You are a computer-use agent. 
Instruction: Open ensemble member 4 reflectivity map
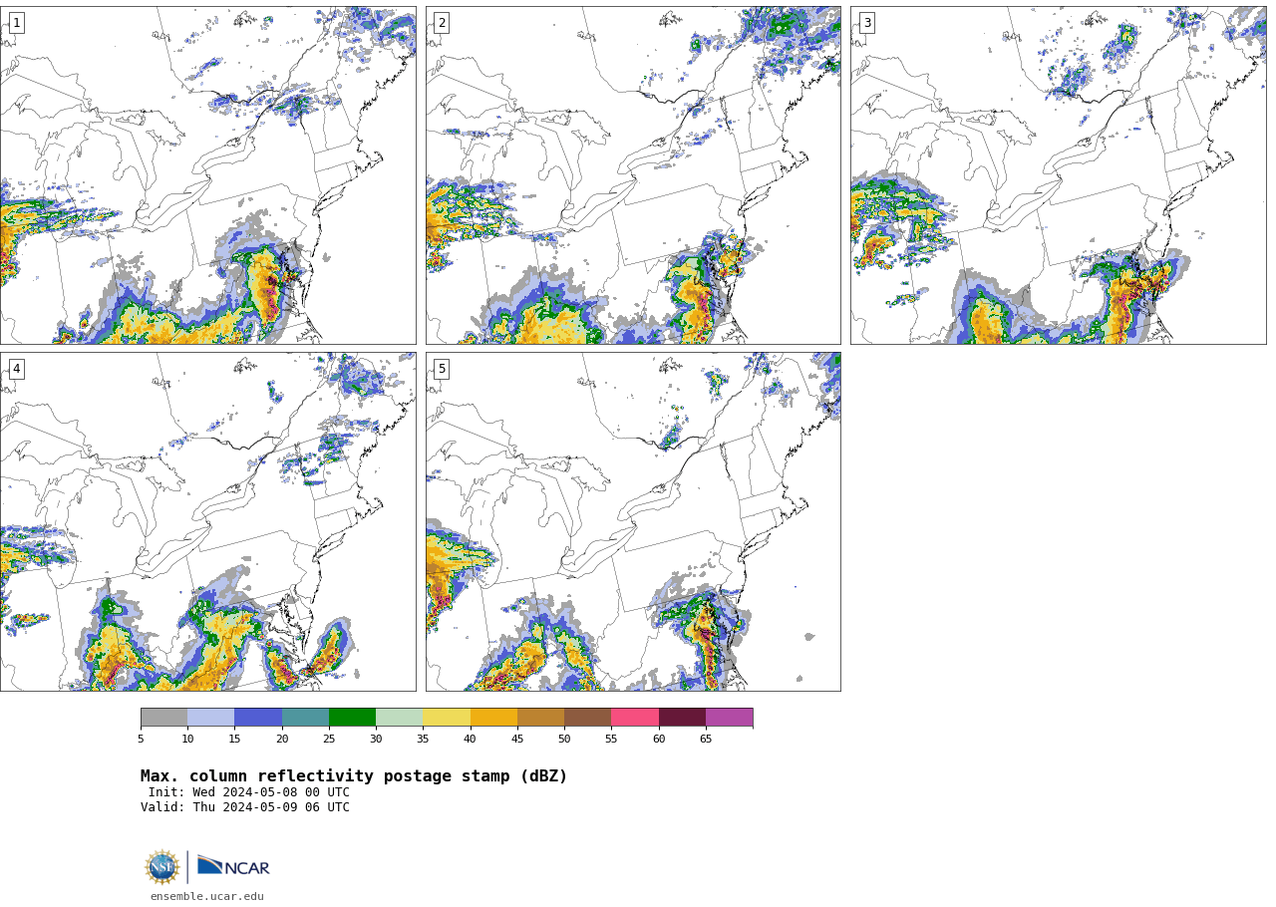[x=207, y=521]
